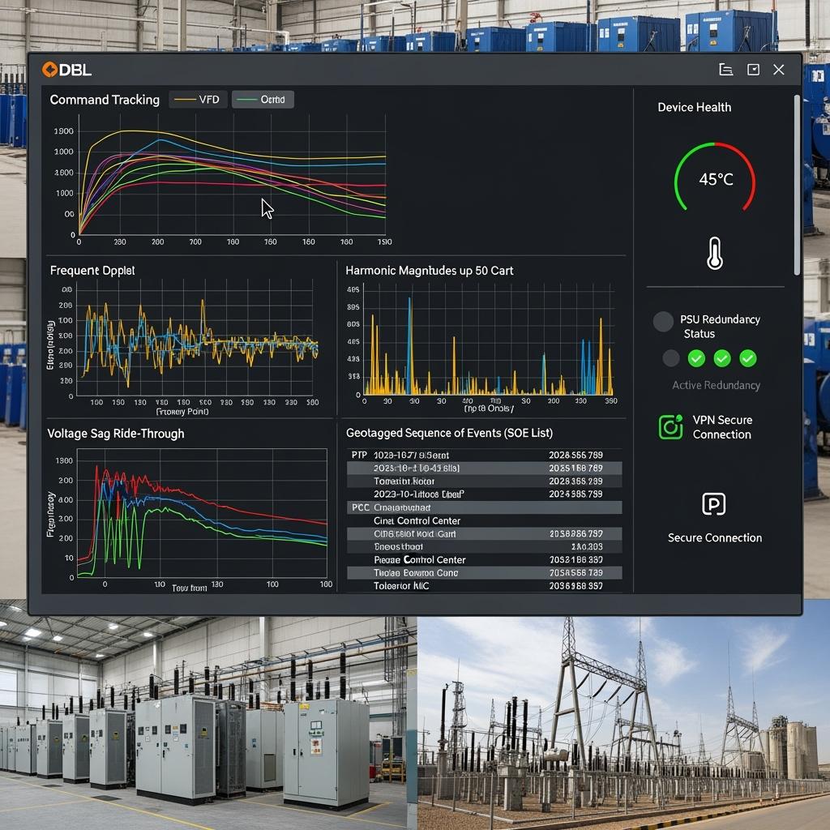Screen dimensions: 830x830
Task: Click the 45°C temperature gauge dial
Action: coord(715,179)
